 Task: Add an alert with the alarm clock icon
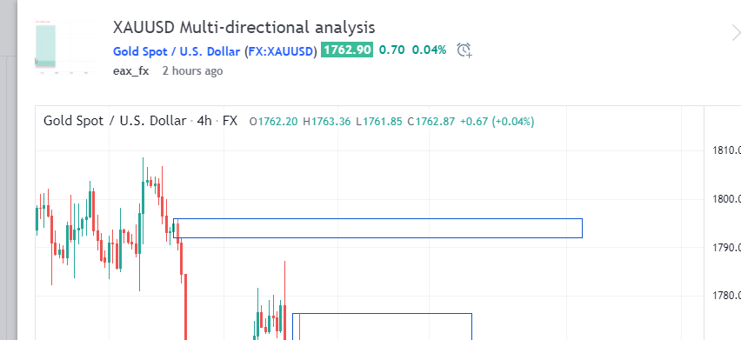[x=464, y=50]
